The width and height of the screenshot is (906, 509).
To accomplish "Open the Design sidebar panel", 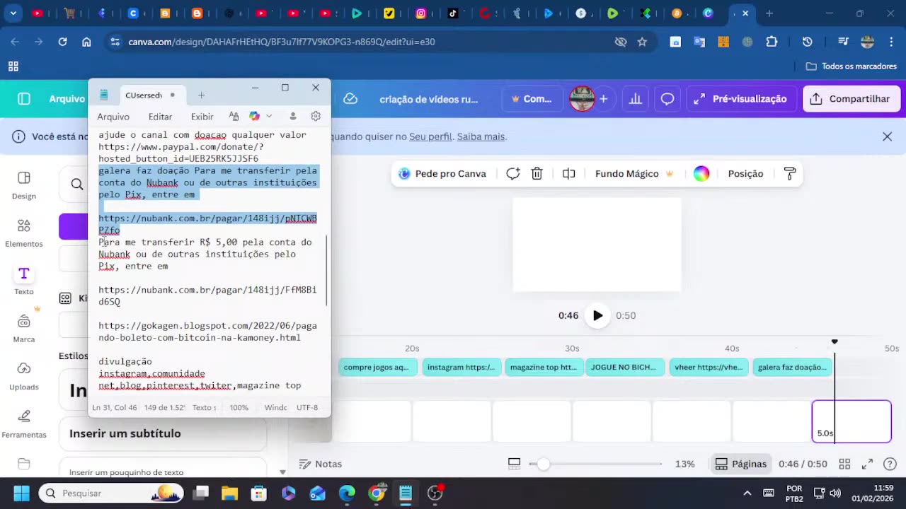I will click(24, 185).
